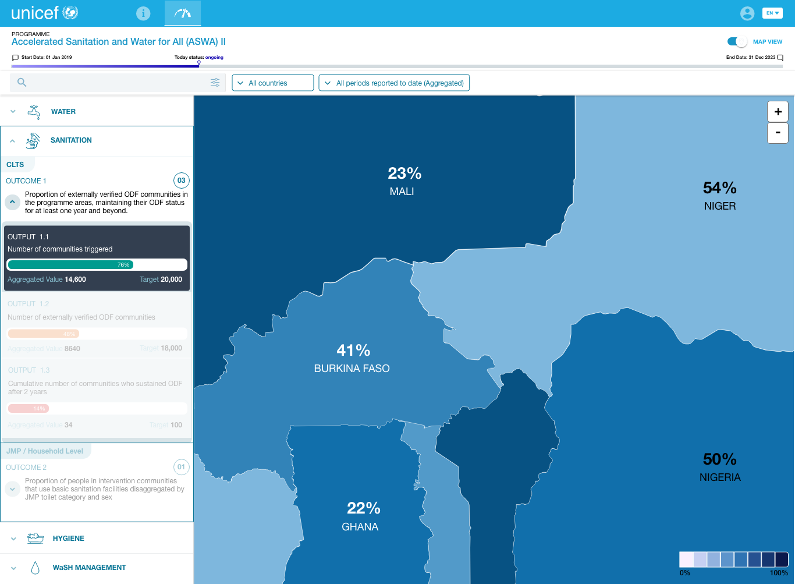Image resolution: width=795 pixels, height=584 pixels.
Task: Click the darkest legend swatch at 100%
Action: (782, 560)
